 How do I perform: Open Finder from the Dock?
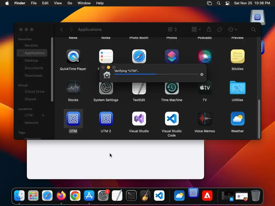coord(19,195)
